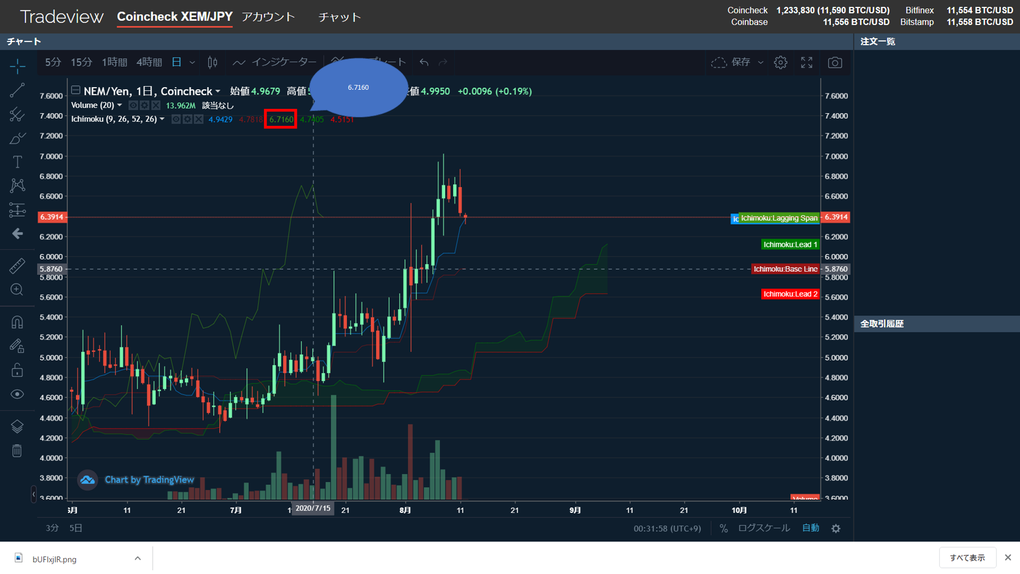Select the text annotation tool
The image size is (1020, 574).
click(x=17, y=162)
